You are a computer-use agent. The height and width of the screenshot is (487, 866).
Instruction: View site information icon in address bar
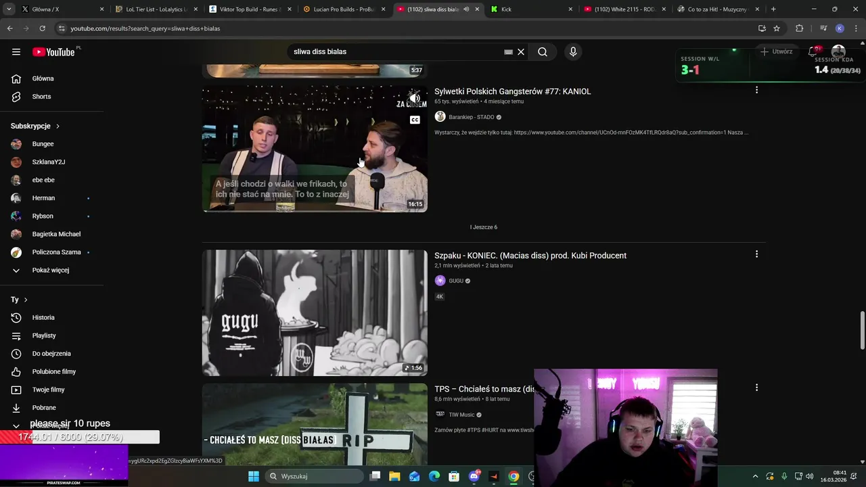click(x=62, y=28)
